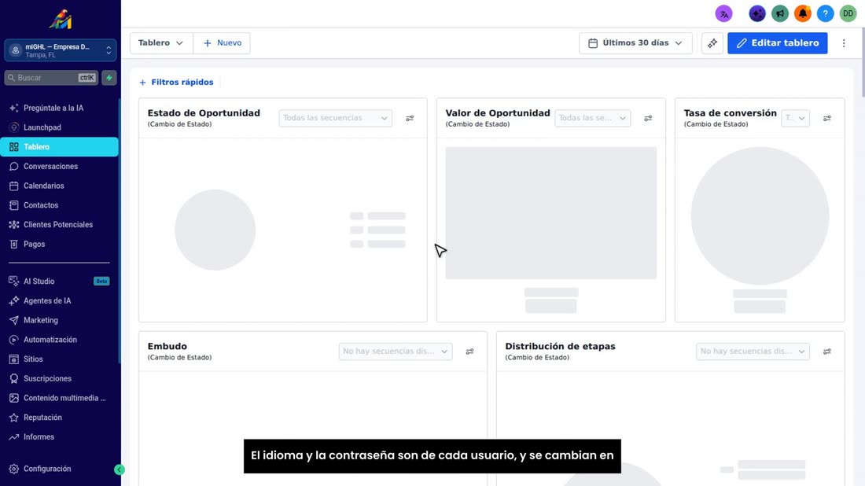
Task: Expand dropdown in Tasa de conversión widget
Action: point(795,118)
